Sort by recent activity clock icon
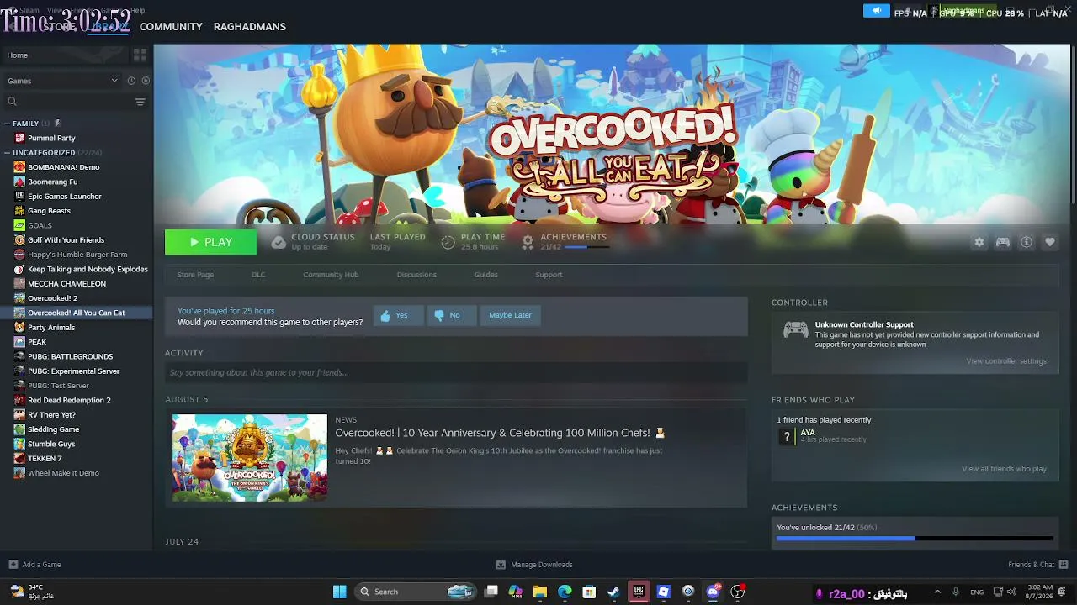Screen dimensions: 1077x605 click(131, 81)
